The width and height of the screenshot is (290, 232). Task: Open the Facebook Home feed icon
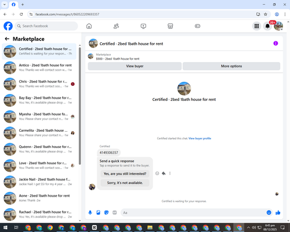pos(89,26)
